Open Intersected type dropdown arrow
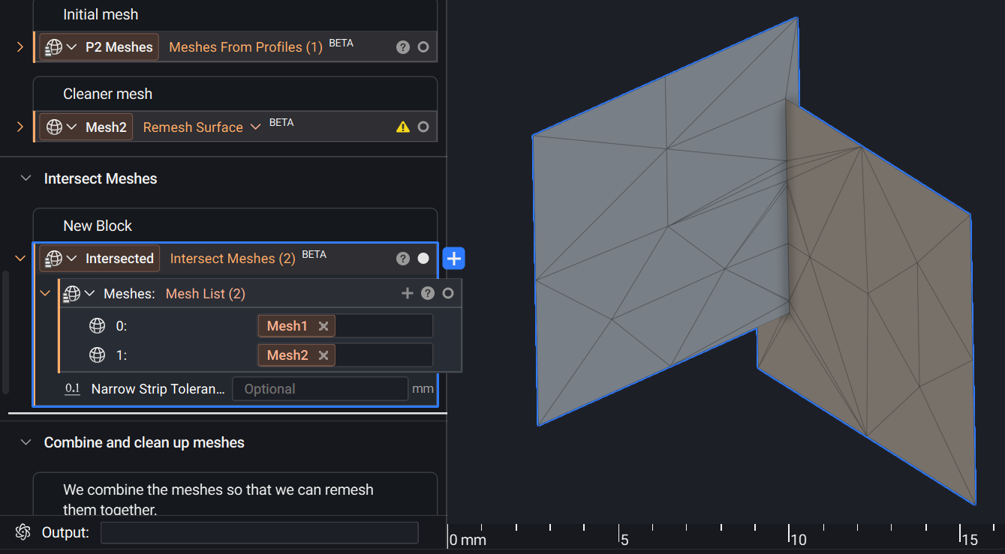The height and width of the screenshot is (554, 1005). [71, 259]
